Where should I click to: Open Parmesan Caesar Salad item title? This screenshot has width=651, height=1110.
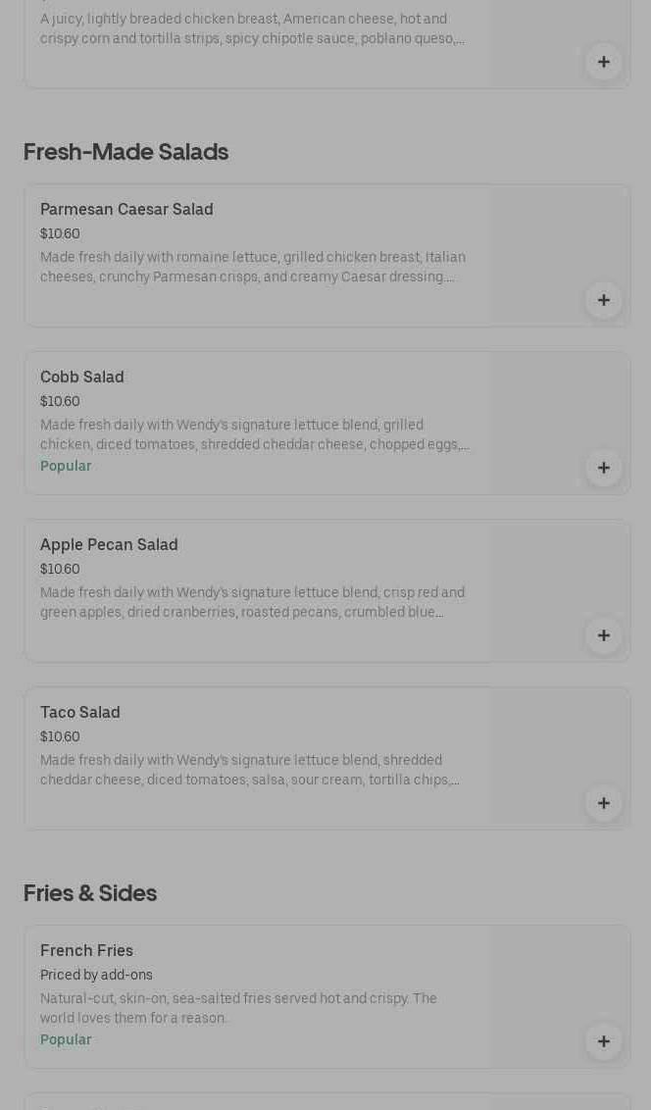click(x=126, y=209)
